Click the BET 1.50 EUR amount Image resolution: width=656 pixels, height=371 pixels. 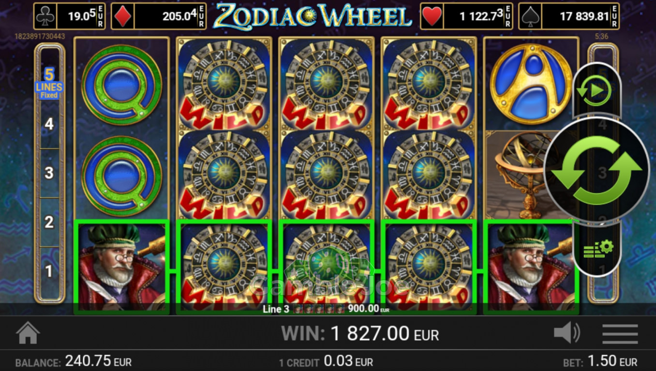pos(600,361)
